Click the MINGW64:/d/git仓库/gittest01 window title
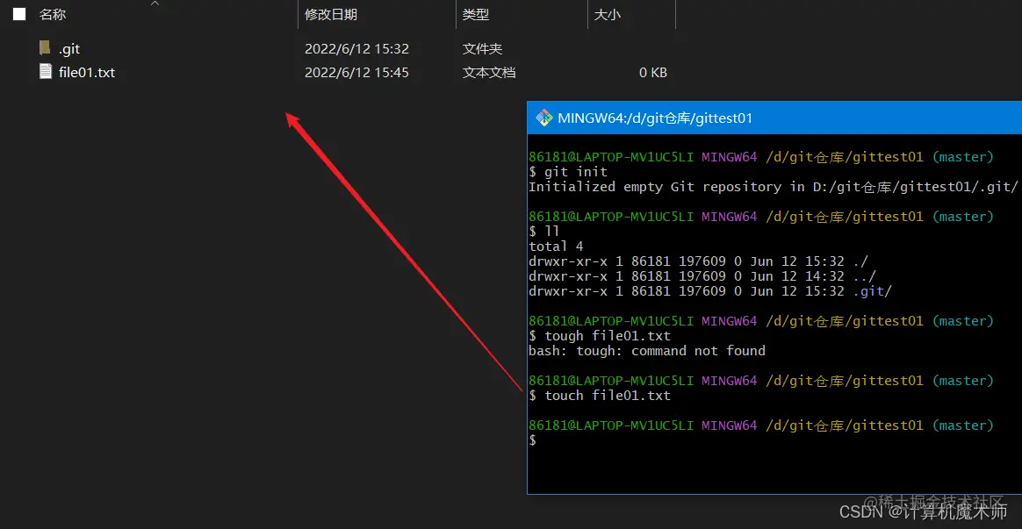This screenshot has height=529, width=1022. click(655, 118)
